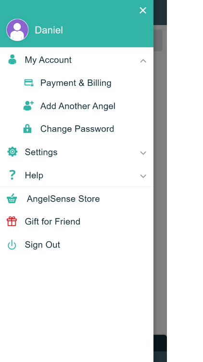The height and width of the screenshot is (362, 203).
Task: Expand the Settings section chevron
Action: coord(143,153)
